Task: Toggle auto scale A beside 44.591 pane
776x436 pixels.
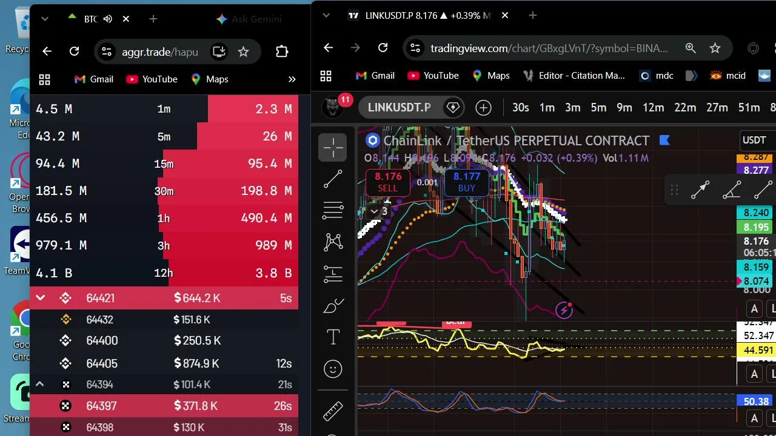Action: (754, 374)
